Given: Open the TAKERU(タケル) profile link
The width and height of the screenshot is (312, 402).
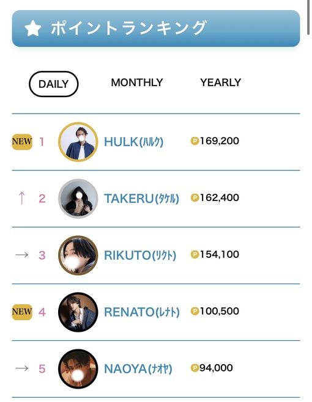Looking at the screenshot, I should 141,199.
